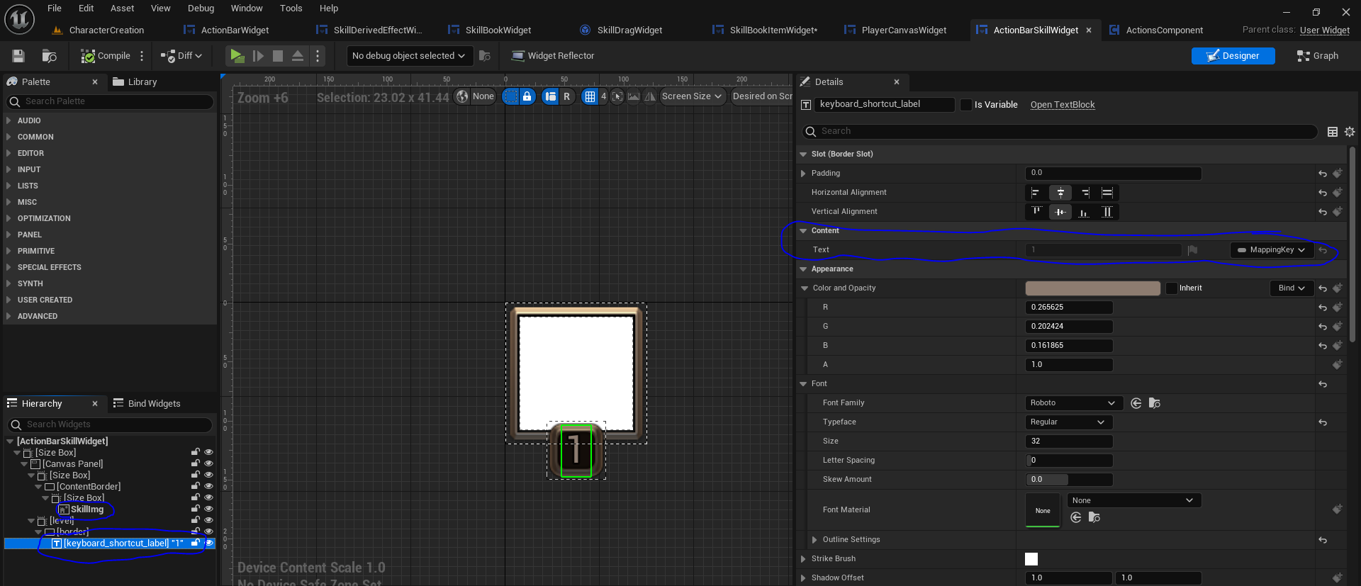The width and height of the screenshot is (1361, 586).
Task: Set vertical alignment to fill
Action: [x=1107, y=212]
